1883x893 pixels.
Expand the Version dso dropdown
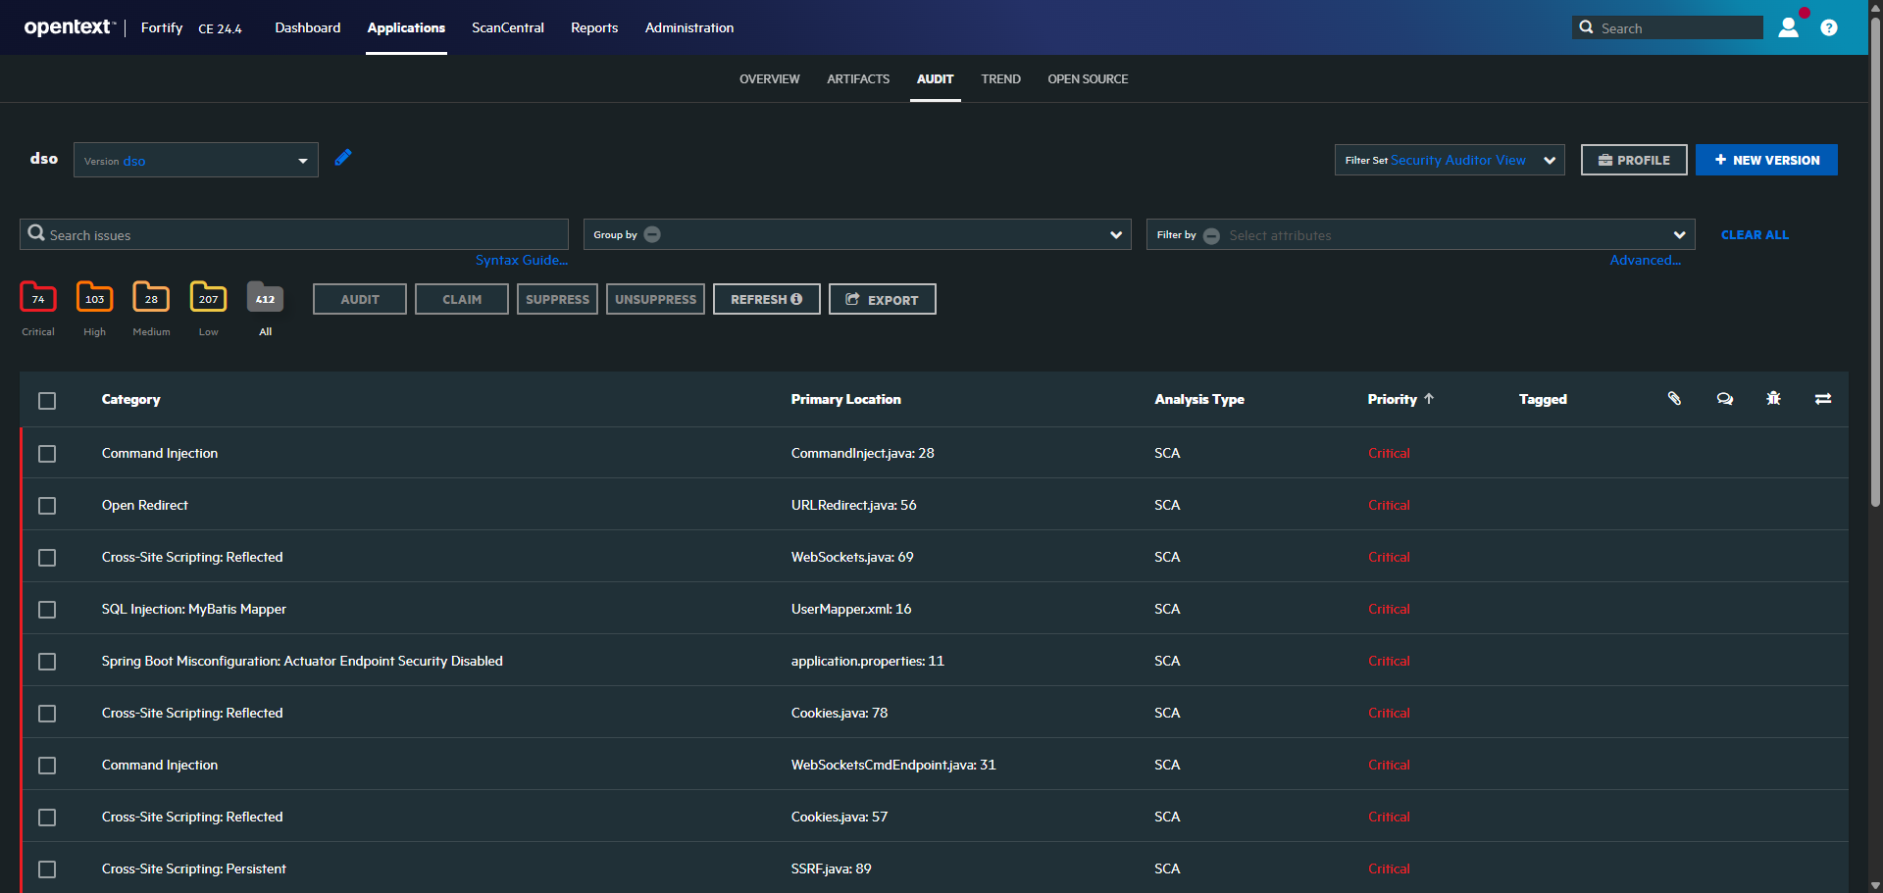click(196, 160)
